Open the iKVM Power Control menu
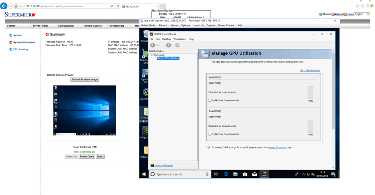 (226, 25)
